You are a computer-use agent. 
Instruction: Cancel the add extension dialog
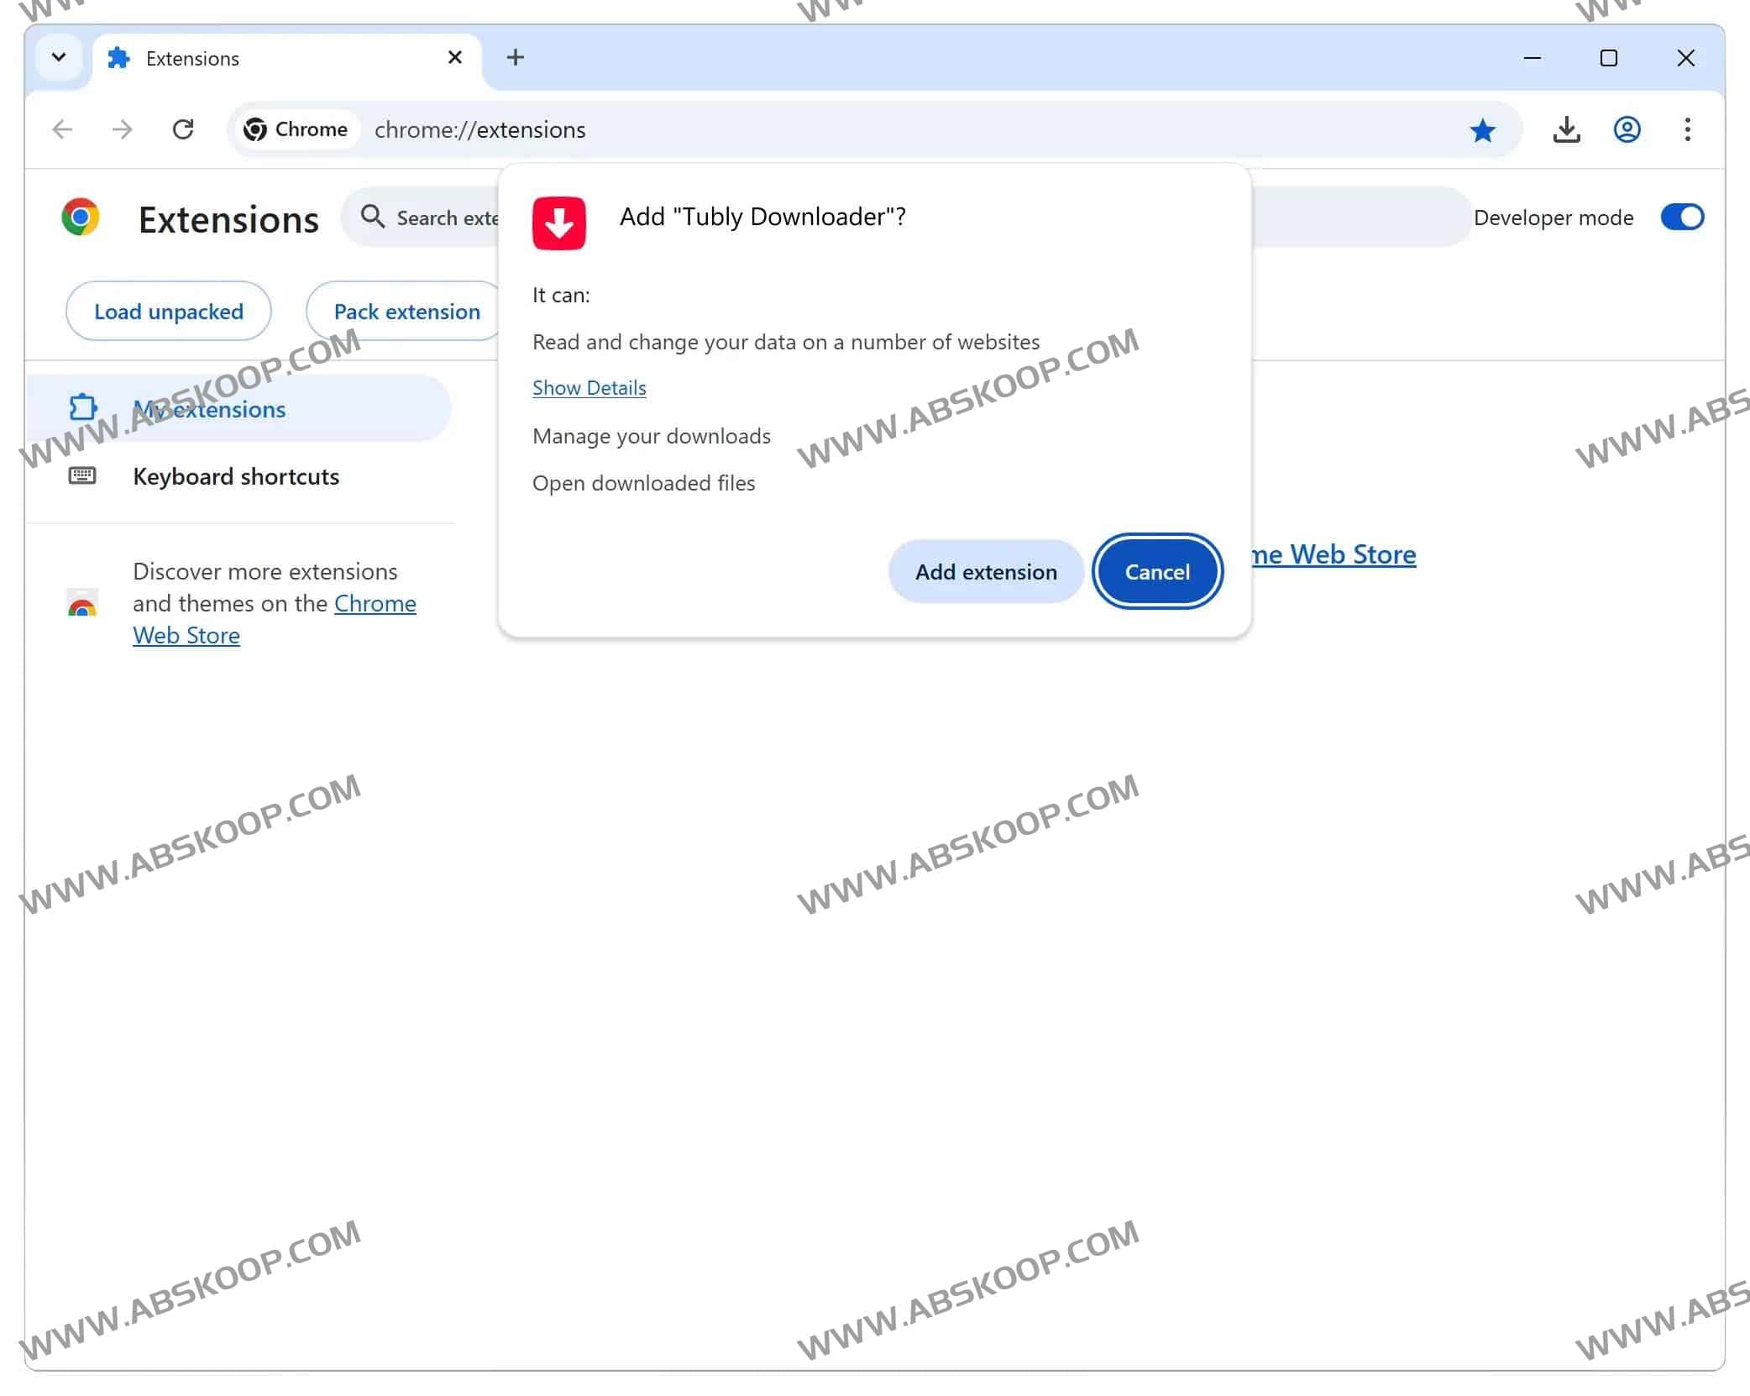click(x=1157, y=571)
